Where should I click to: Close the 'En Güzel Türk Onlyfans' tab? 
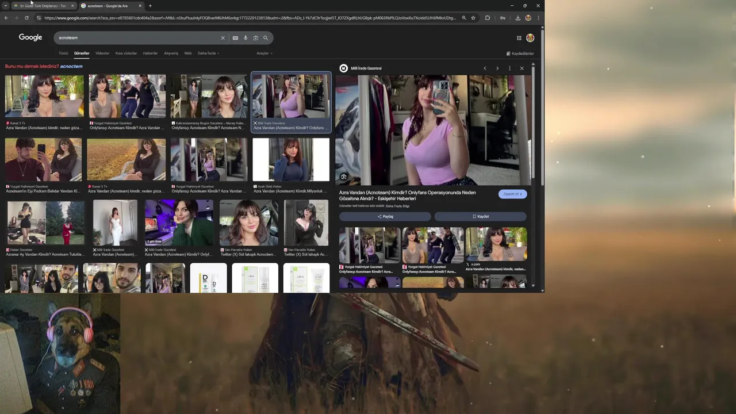(x=72, y=6)
